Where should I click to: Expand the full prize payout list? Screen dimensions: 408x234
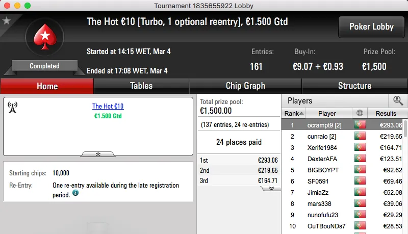(271, 188)
